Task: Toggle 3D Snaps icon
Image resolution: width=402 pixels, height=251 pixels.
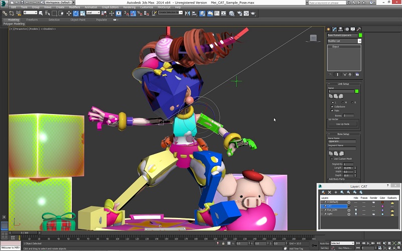Action: [127, 14]
